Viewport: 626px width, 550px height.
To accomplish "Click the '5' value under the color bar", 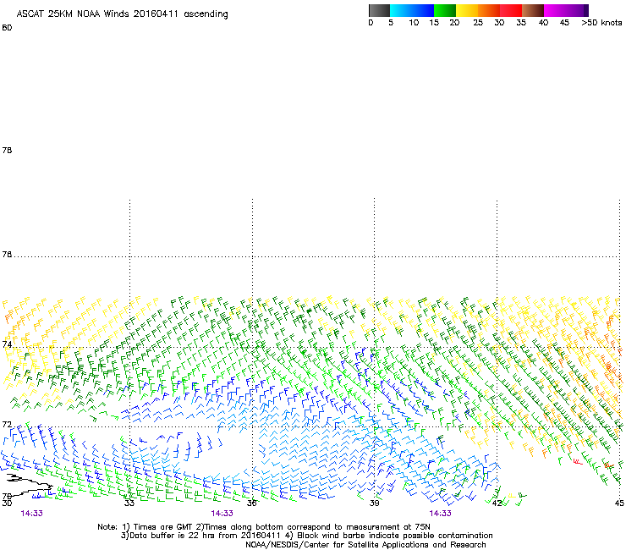I will (391, 23).
